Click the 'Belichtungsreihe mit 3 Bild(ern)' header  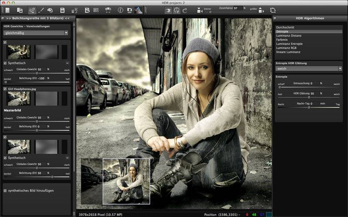click(x=37, y=18)
